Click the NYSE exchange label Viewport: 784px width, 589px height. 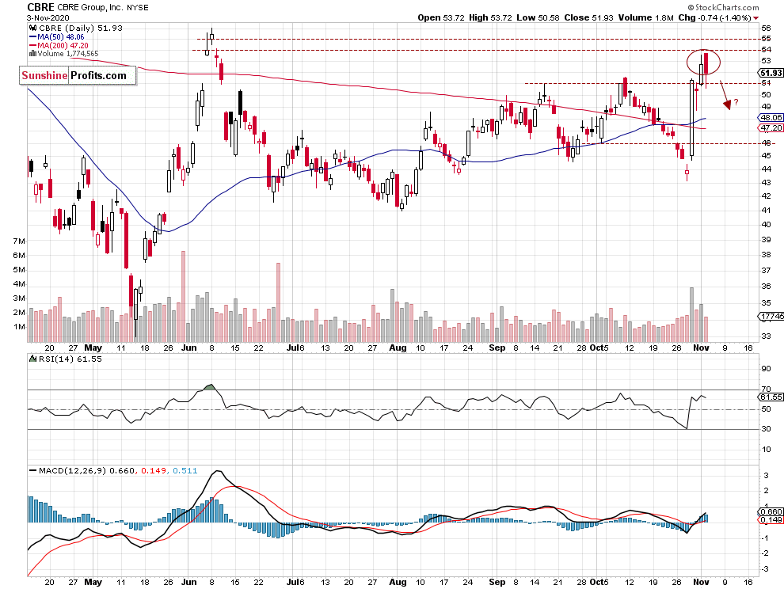tap(139, 8)
